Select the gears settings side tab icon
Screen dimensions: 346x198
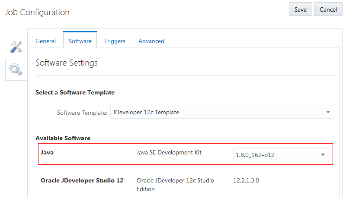point(16,69)
